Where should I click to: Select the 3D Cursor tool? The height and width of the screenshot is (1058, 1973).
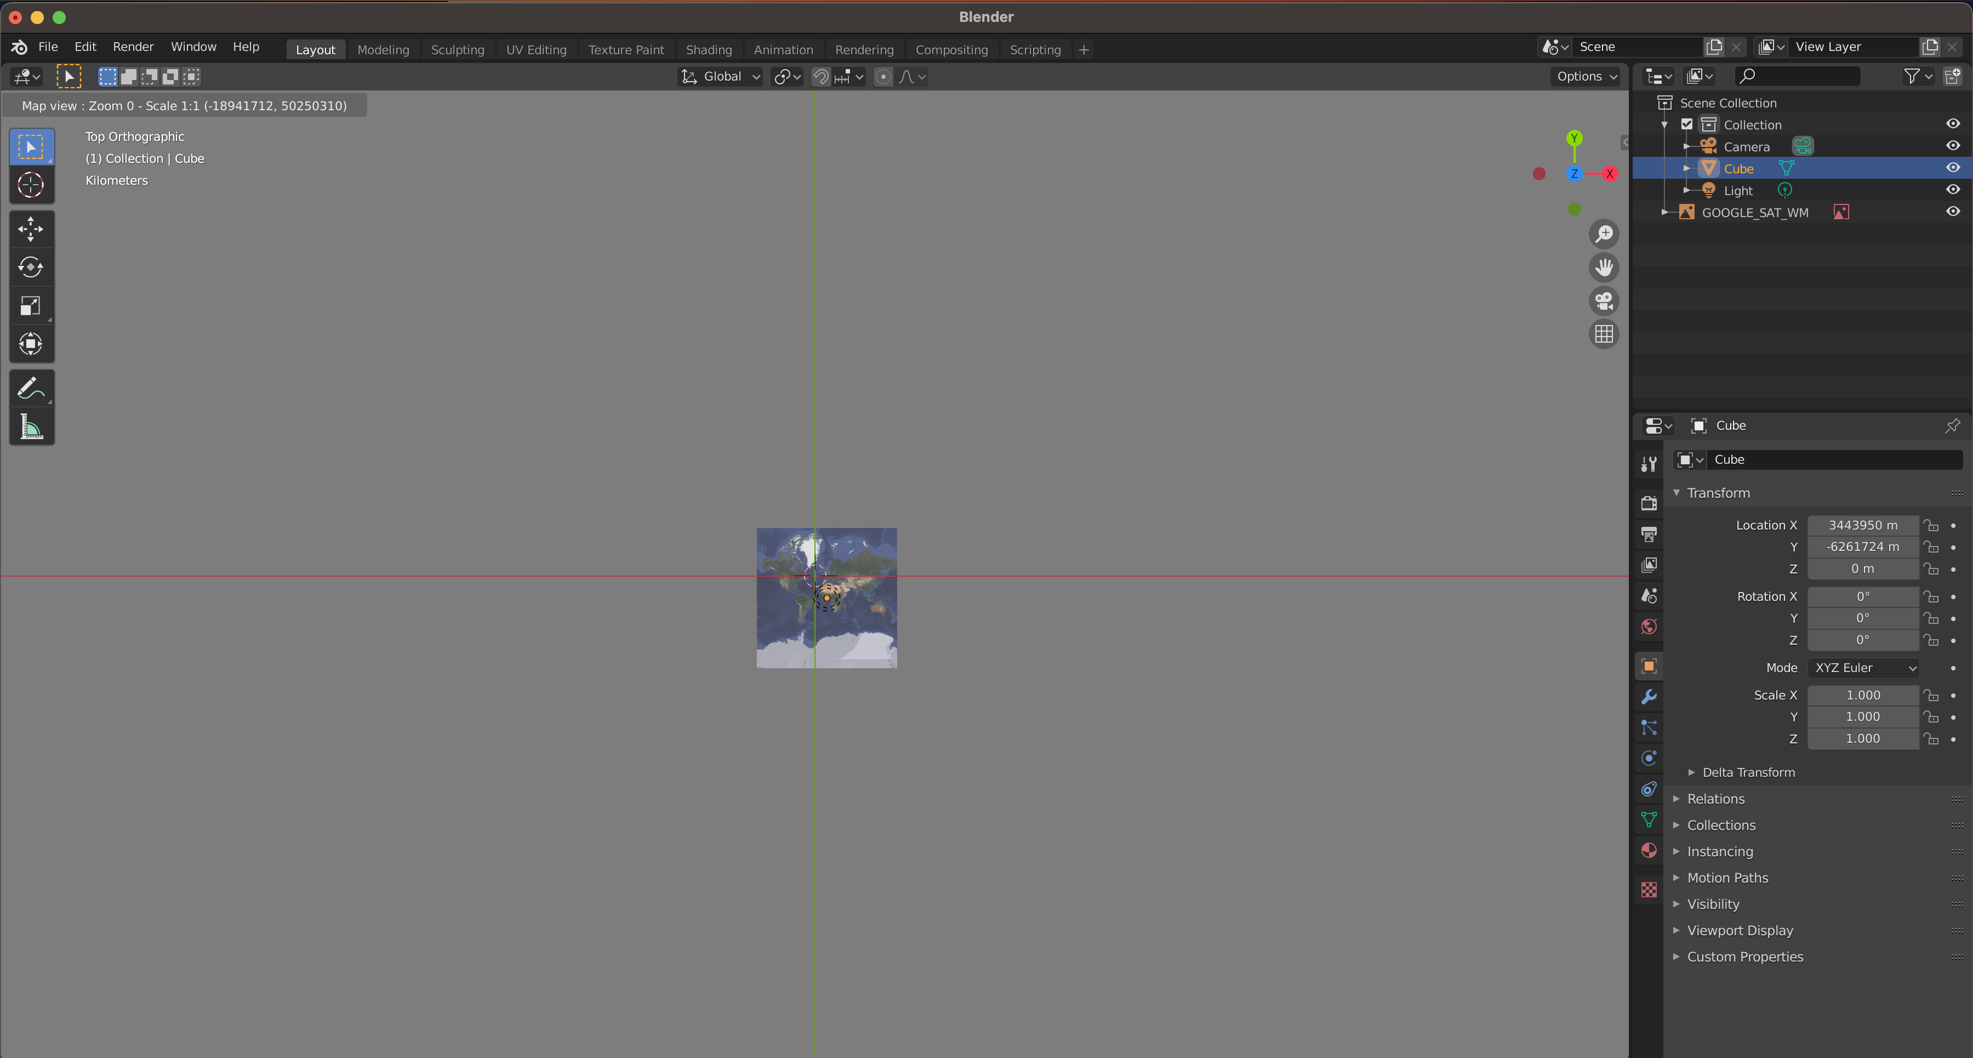[x=31, y=185]
